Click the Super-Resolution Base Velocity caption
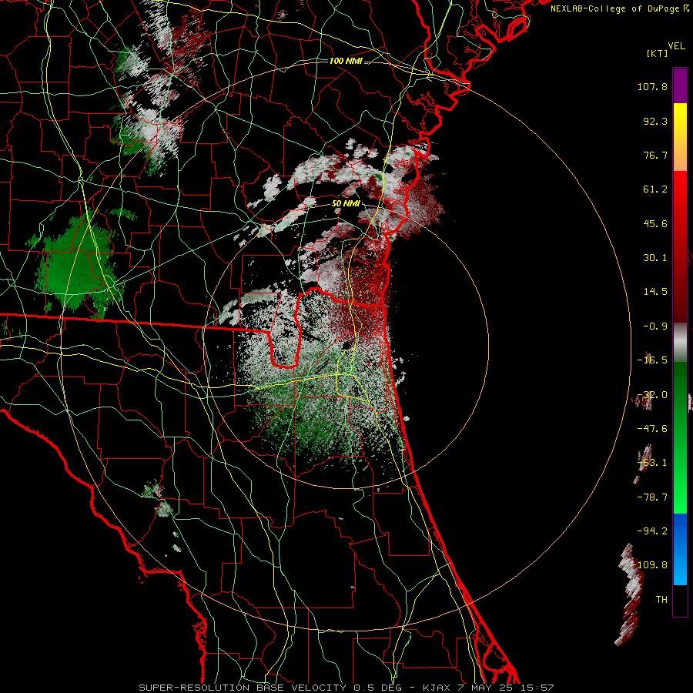The image size is (693, 693). pyautogui.click(x=346, y=688)
